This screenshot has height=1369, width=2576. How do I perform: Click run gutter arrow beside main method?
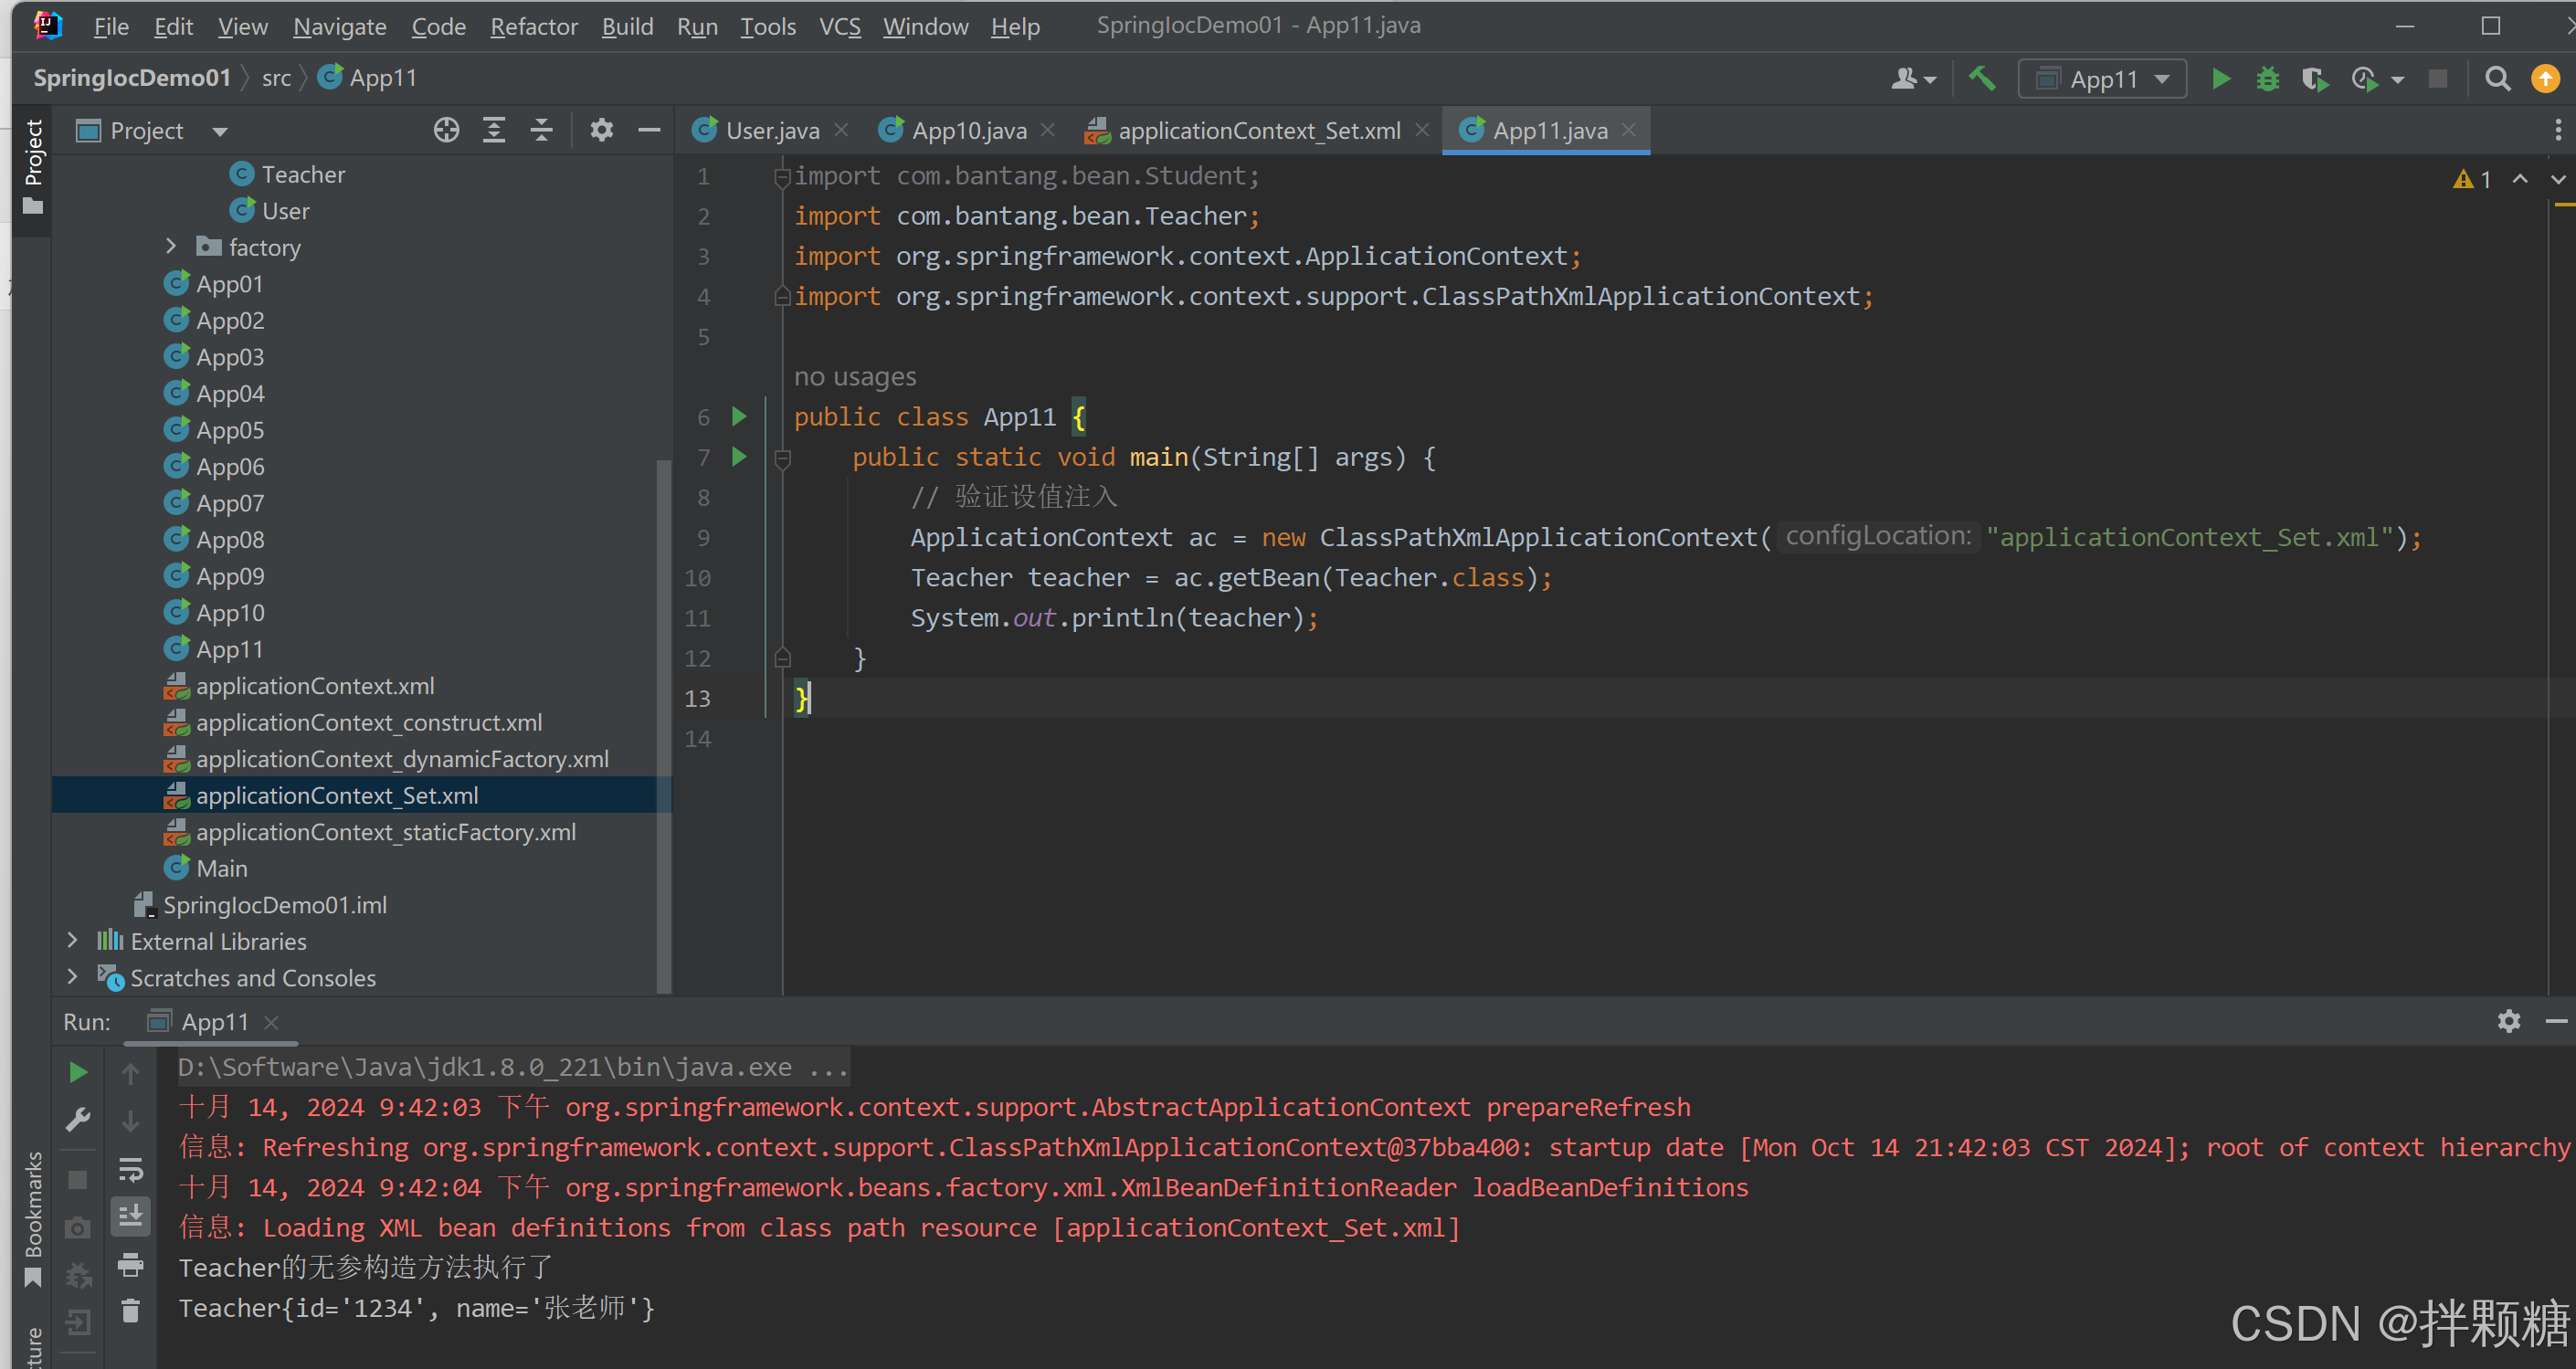[x=739, y=457]
